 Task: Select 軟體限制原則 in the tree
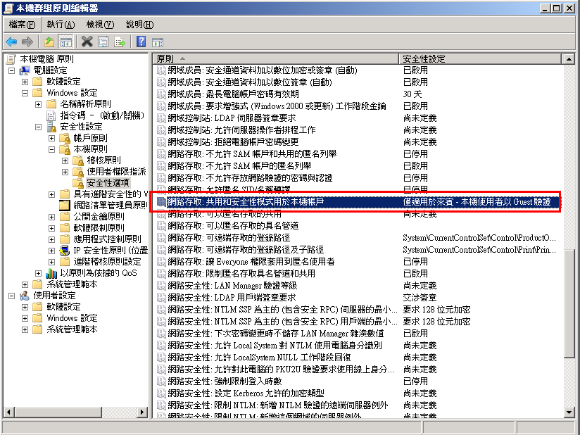click(99, 228)
